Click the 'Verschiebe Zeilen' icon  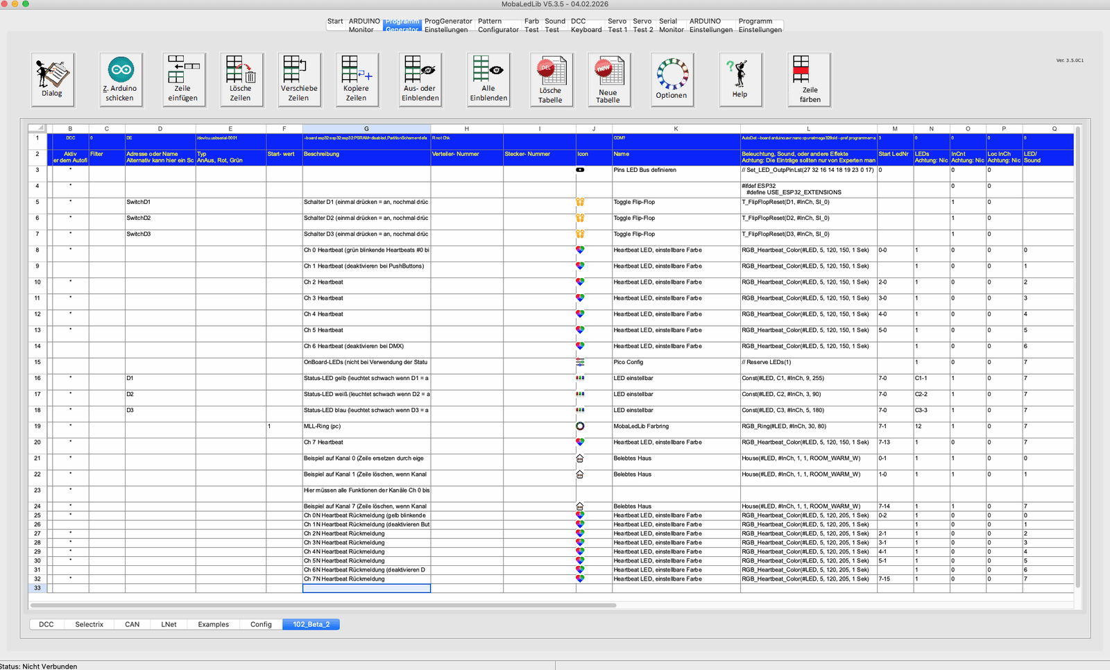point(299,79)
